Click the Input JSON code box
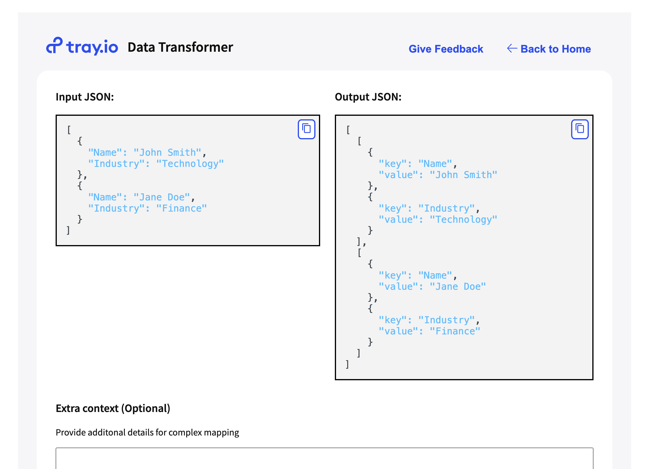The image size is (655, 469). coord(188,179)
